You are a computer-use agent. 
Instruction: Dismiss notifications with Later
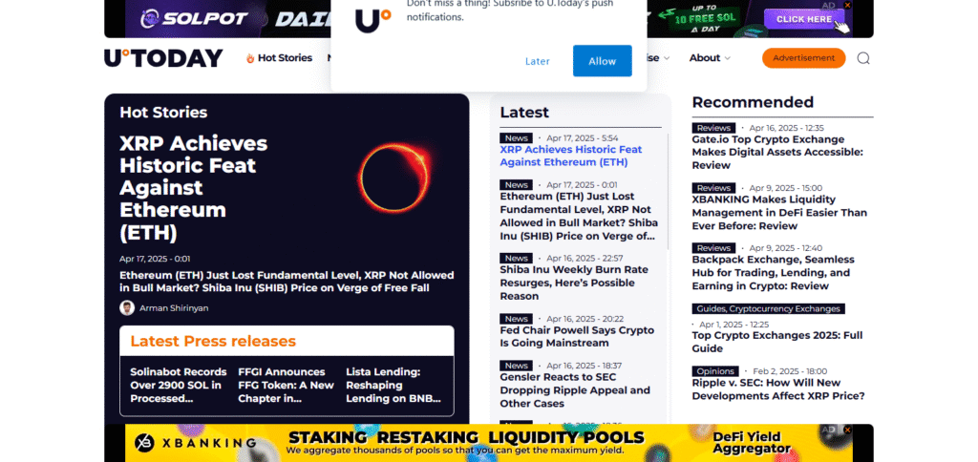537,61
